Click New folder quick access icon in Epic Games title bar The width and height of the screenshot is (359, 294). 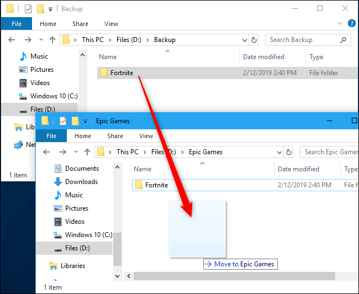click(75, 121)
